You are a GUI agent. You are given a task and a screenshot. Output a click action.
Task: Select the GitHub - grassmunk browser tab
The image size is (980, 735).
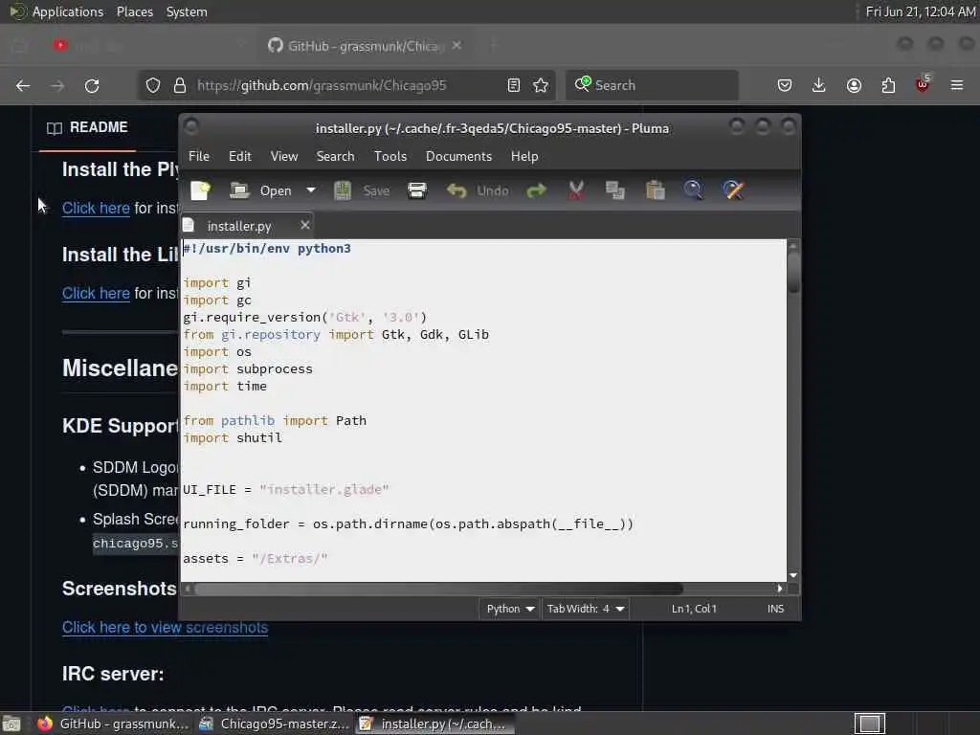pos(366,46)
